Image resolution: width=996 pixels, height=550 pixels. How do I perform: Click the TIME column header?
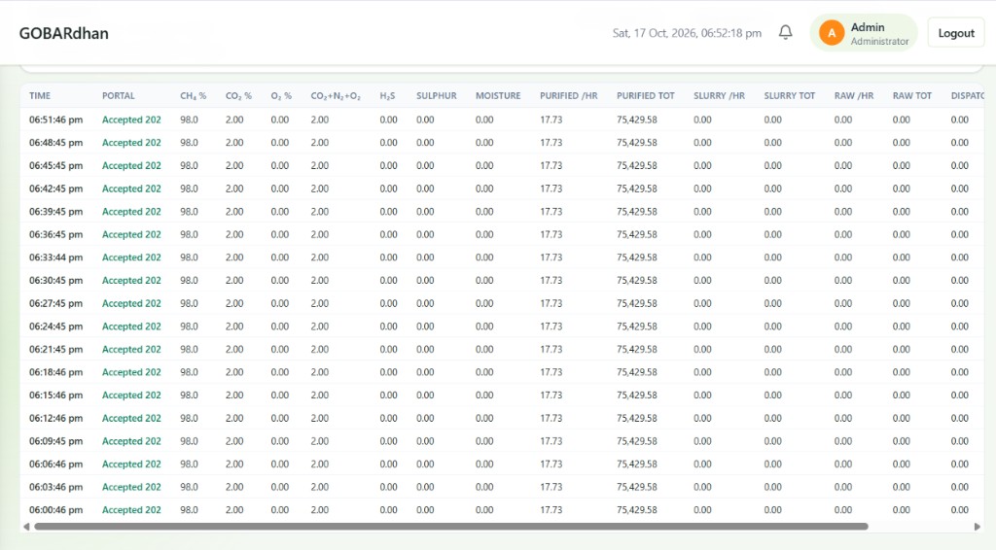click(x=39, y=96)
